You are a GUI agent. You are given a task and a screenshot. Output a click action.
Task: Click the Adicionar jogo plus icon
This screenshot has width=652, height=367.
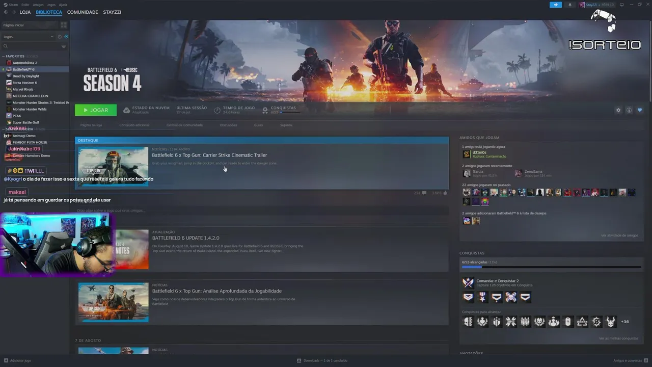[6, 360]
